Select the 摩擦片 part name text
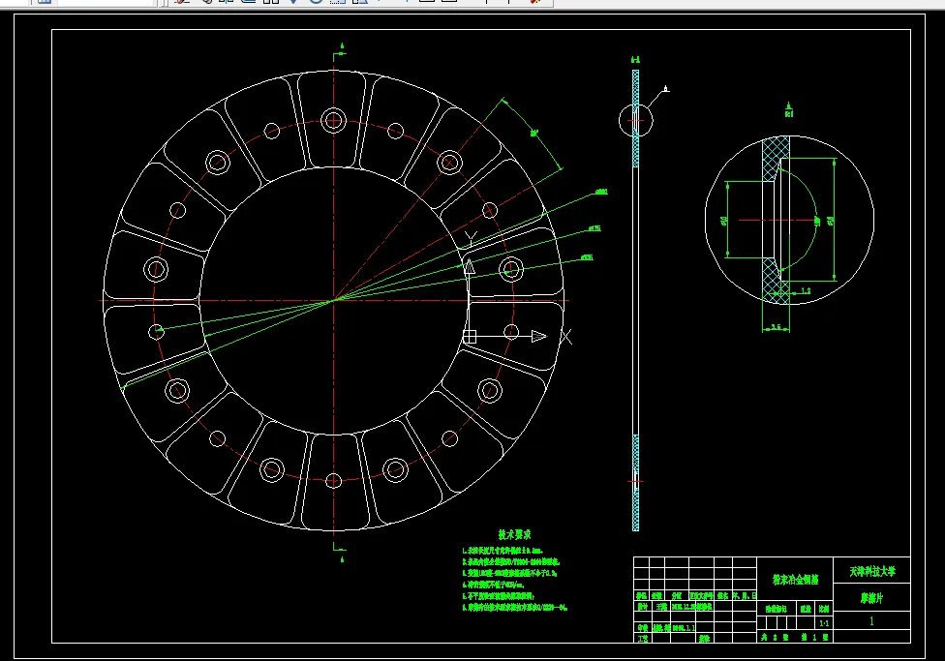The height and width of the screenshot is (661, 945). point(871,598)
